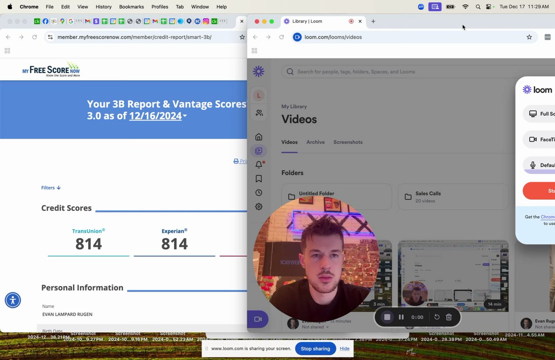Open the workspace avatar L in Loom sidebar

click(259, 95)
